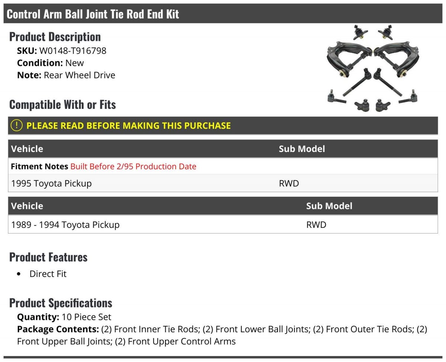Click the first table's Sub Model column header
This screenshot has width=446, height=362.
[x=302, y=149]
